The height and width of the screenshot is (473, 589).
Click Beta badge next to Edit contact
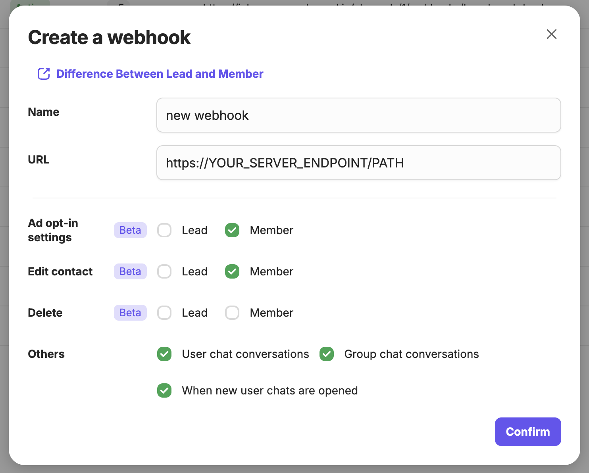(130, 271)
